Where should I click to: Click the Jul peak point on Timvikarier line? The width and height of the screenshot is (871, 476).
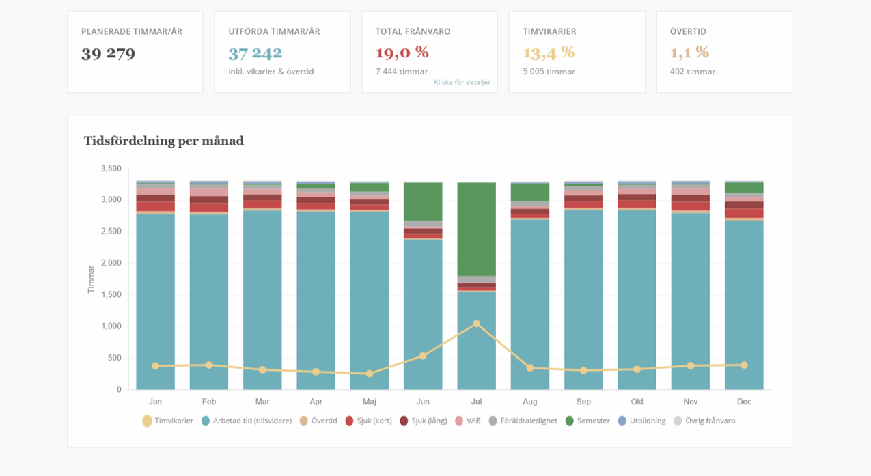476,324
